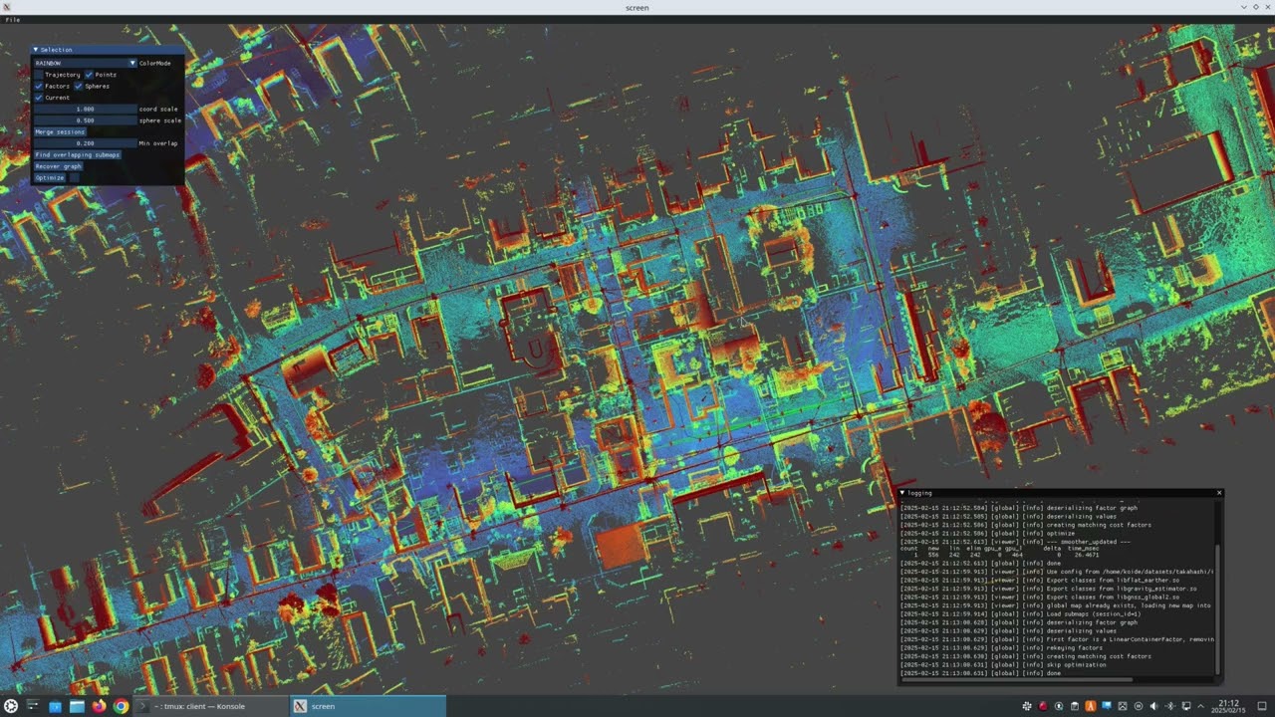Click the logging window vertical scrollbar

1217,607
